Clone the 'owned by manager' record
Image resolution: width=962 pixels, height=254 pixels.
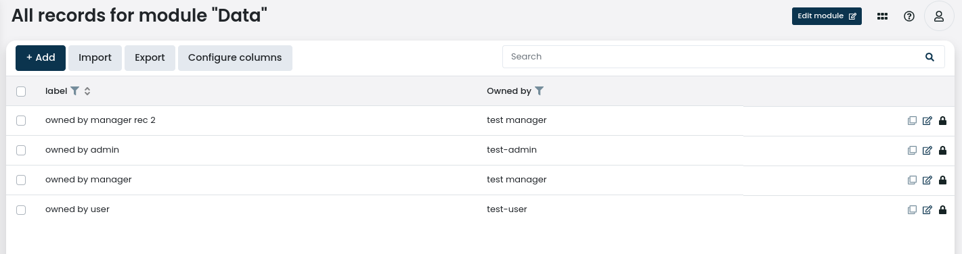(x=912, y=180)
